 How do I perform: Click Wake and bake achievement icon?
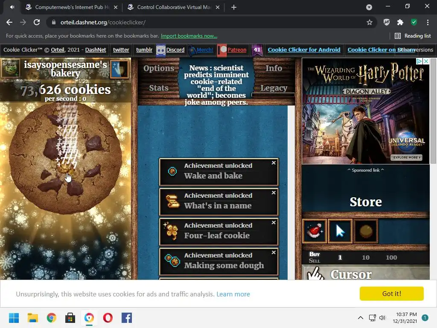[172, 171]
